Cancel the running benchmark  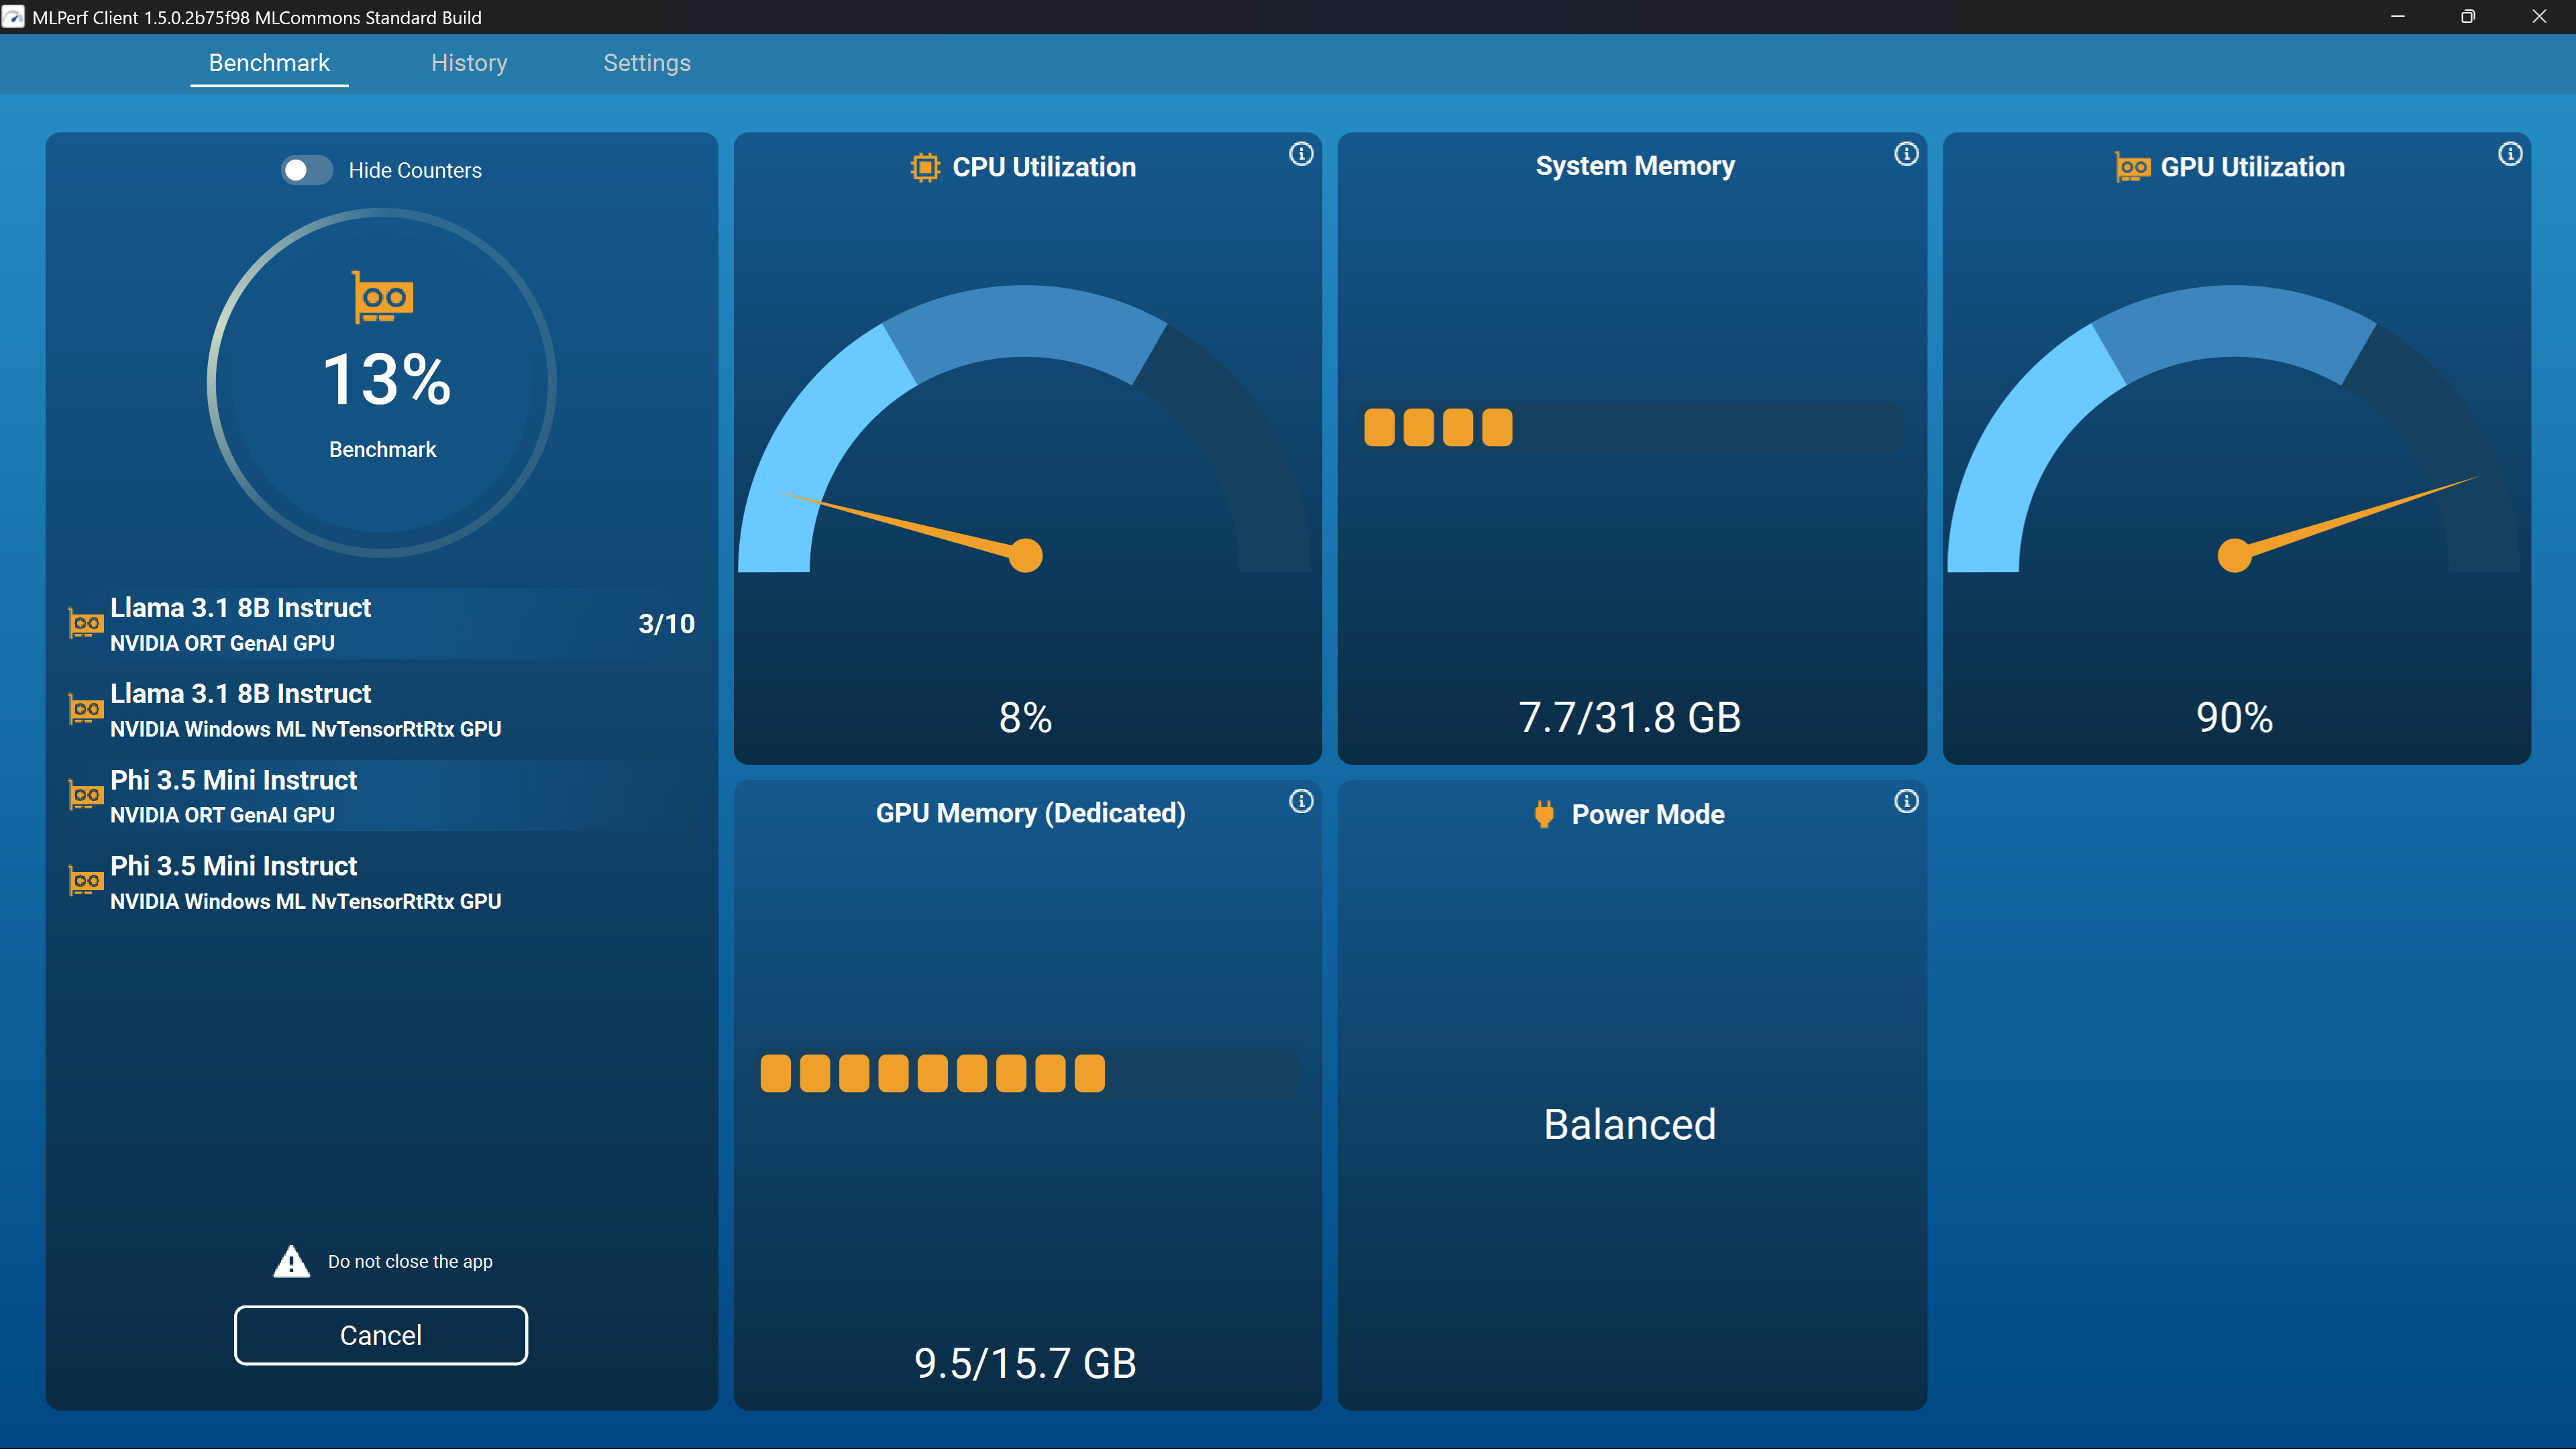pos(380,1335)
